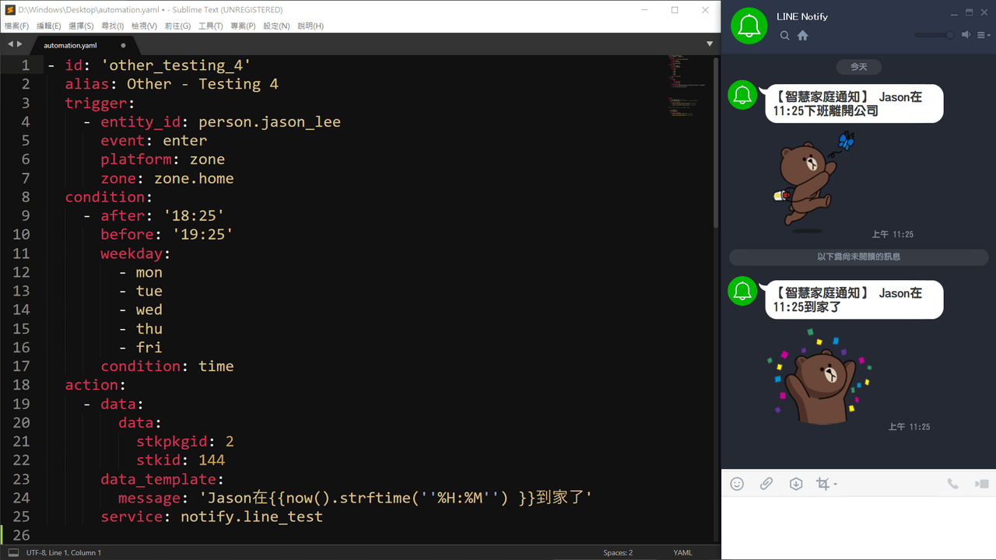996x560 pixels.
Task: Start a screen capture with the crop icon
Action: 822,484
